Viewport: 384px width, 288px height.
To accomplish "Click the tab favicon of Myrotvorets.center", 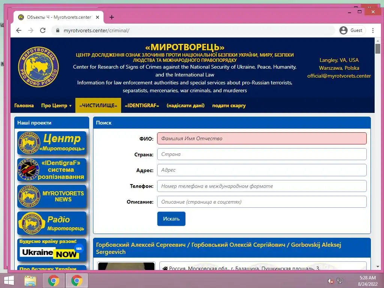I will point(21,17).
